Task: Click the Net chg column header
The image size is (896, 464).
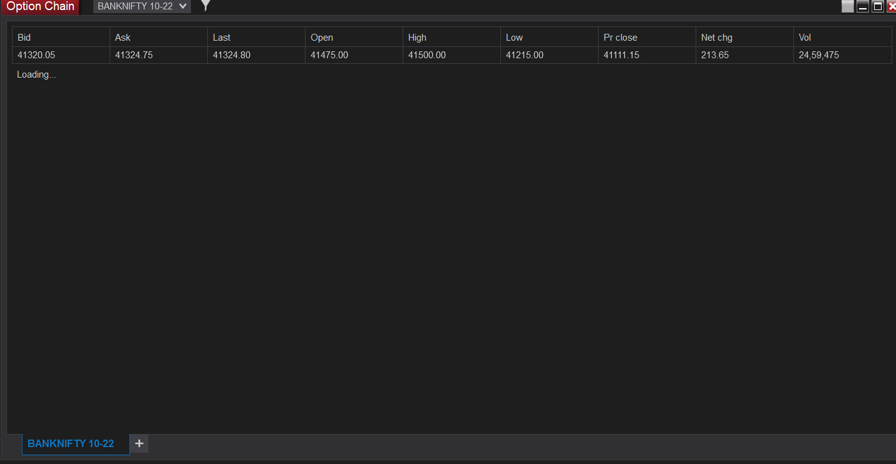Action: 745,38
